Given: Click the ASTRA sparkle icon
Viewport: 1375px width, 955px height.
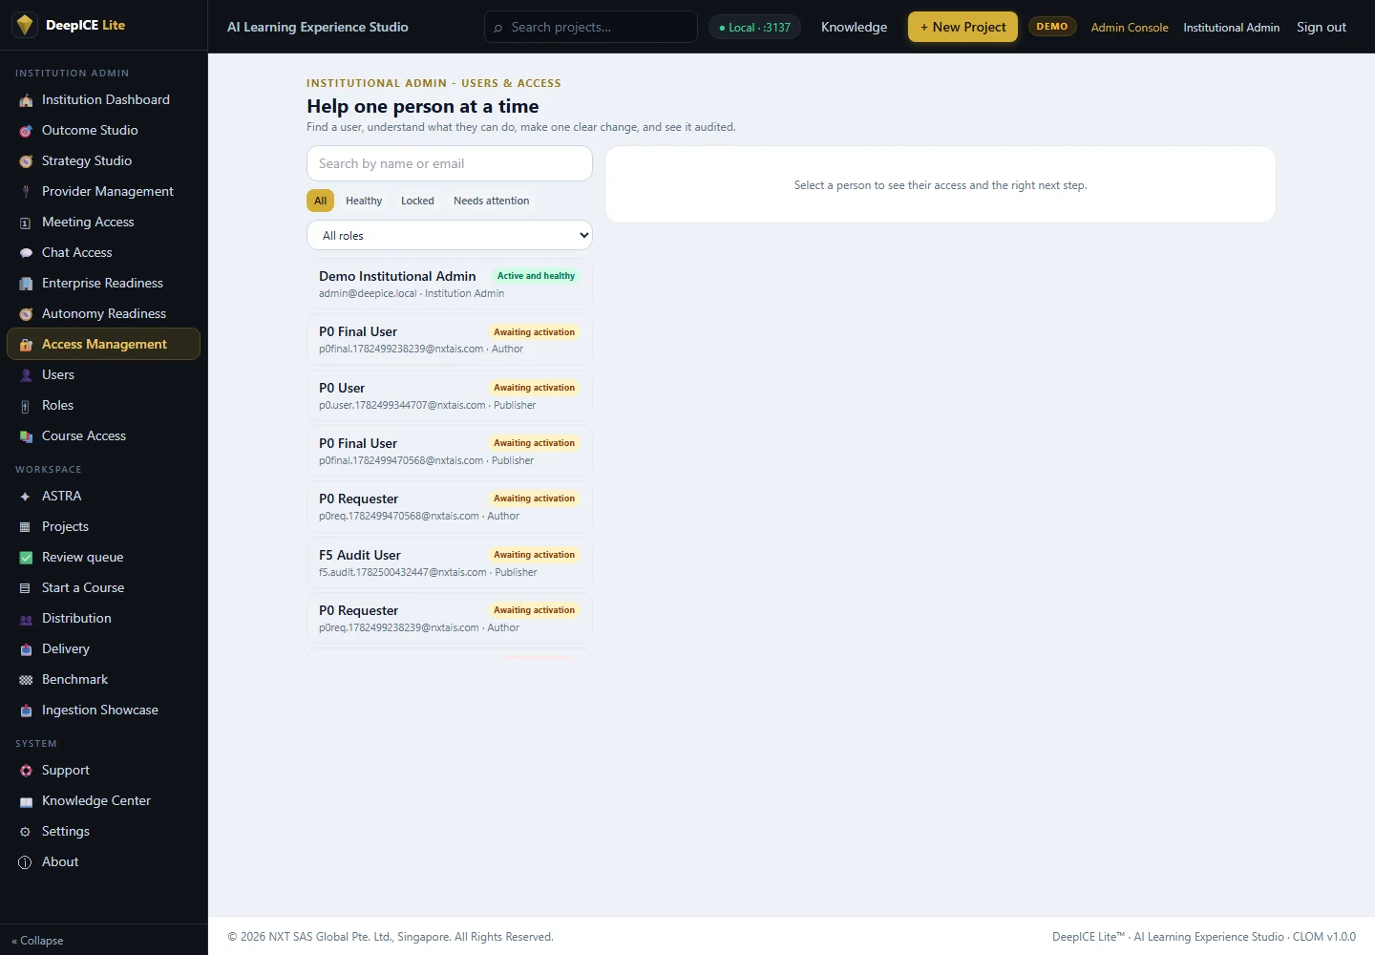Looking at the screenshot, I should click(26, 497).
